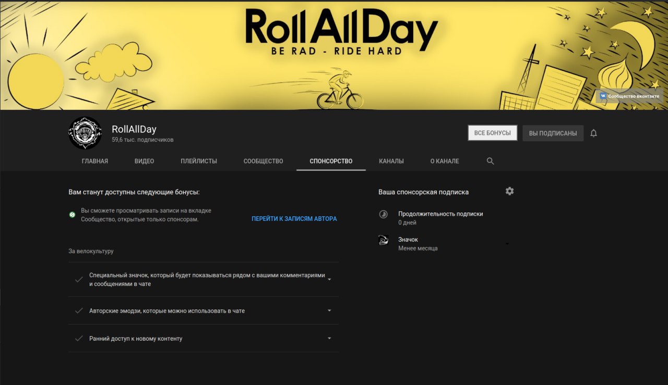Click the green check icon beside community perk
This screenshot has width=668, height=385.
[x=72, y=215]
